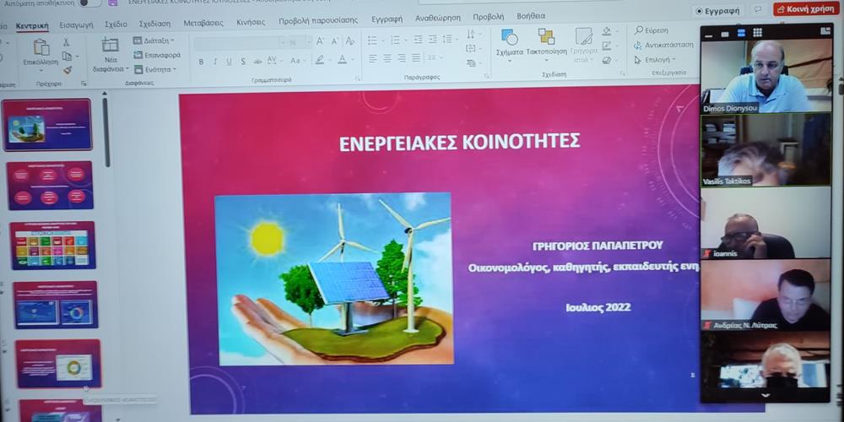Decrease font size with small A icon
Image resolution: width=844 pixels, height=422 pixels.
pos(335,41)
